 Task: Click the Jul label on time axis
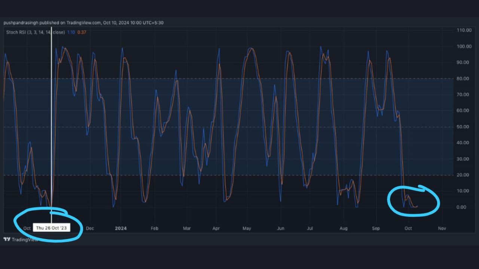click(310, 228)
